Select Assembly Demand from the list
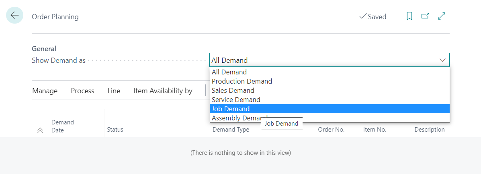 pos(235,118)
